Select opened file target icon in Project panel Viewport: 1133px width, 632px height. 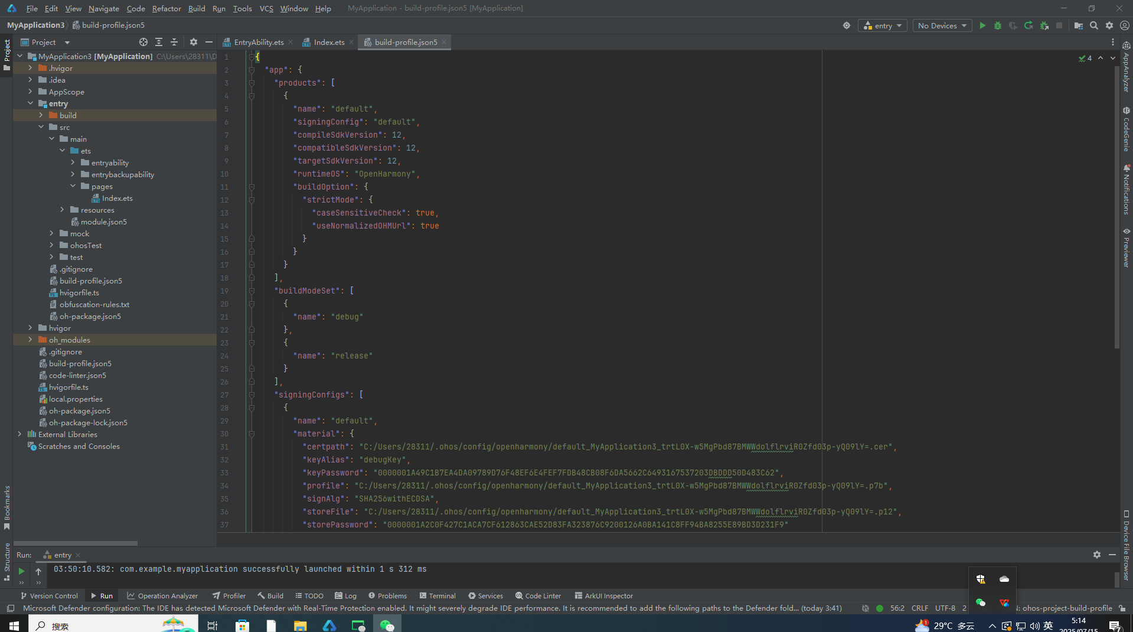(x=143, y=42)
